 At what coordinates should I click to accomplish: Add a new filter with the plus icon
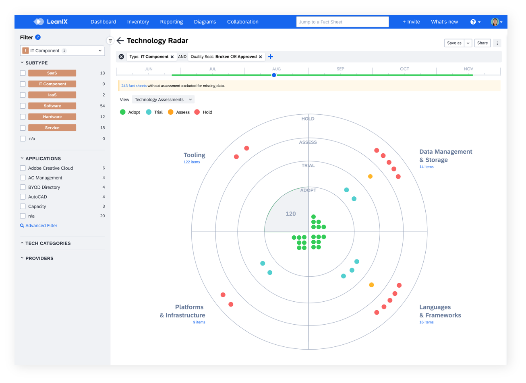click(271, 57)
